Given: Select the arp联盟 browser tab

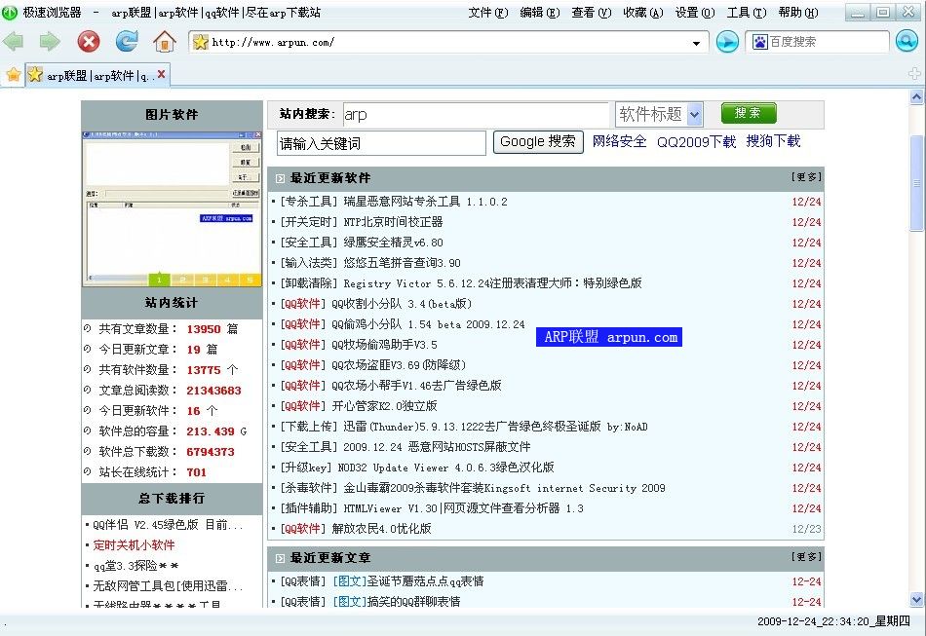Looking at the screenshot, I should coord(97,76).
